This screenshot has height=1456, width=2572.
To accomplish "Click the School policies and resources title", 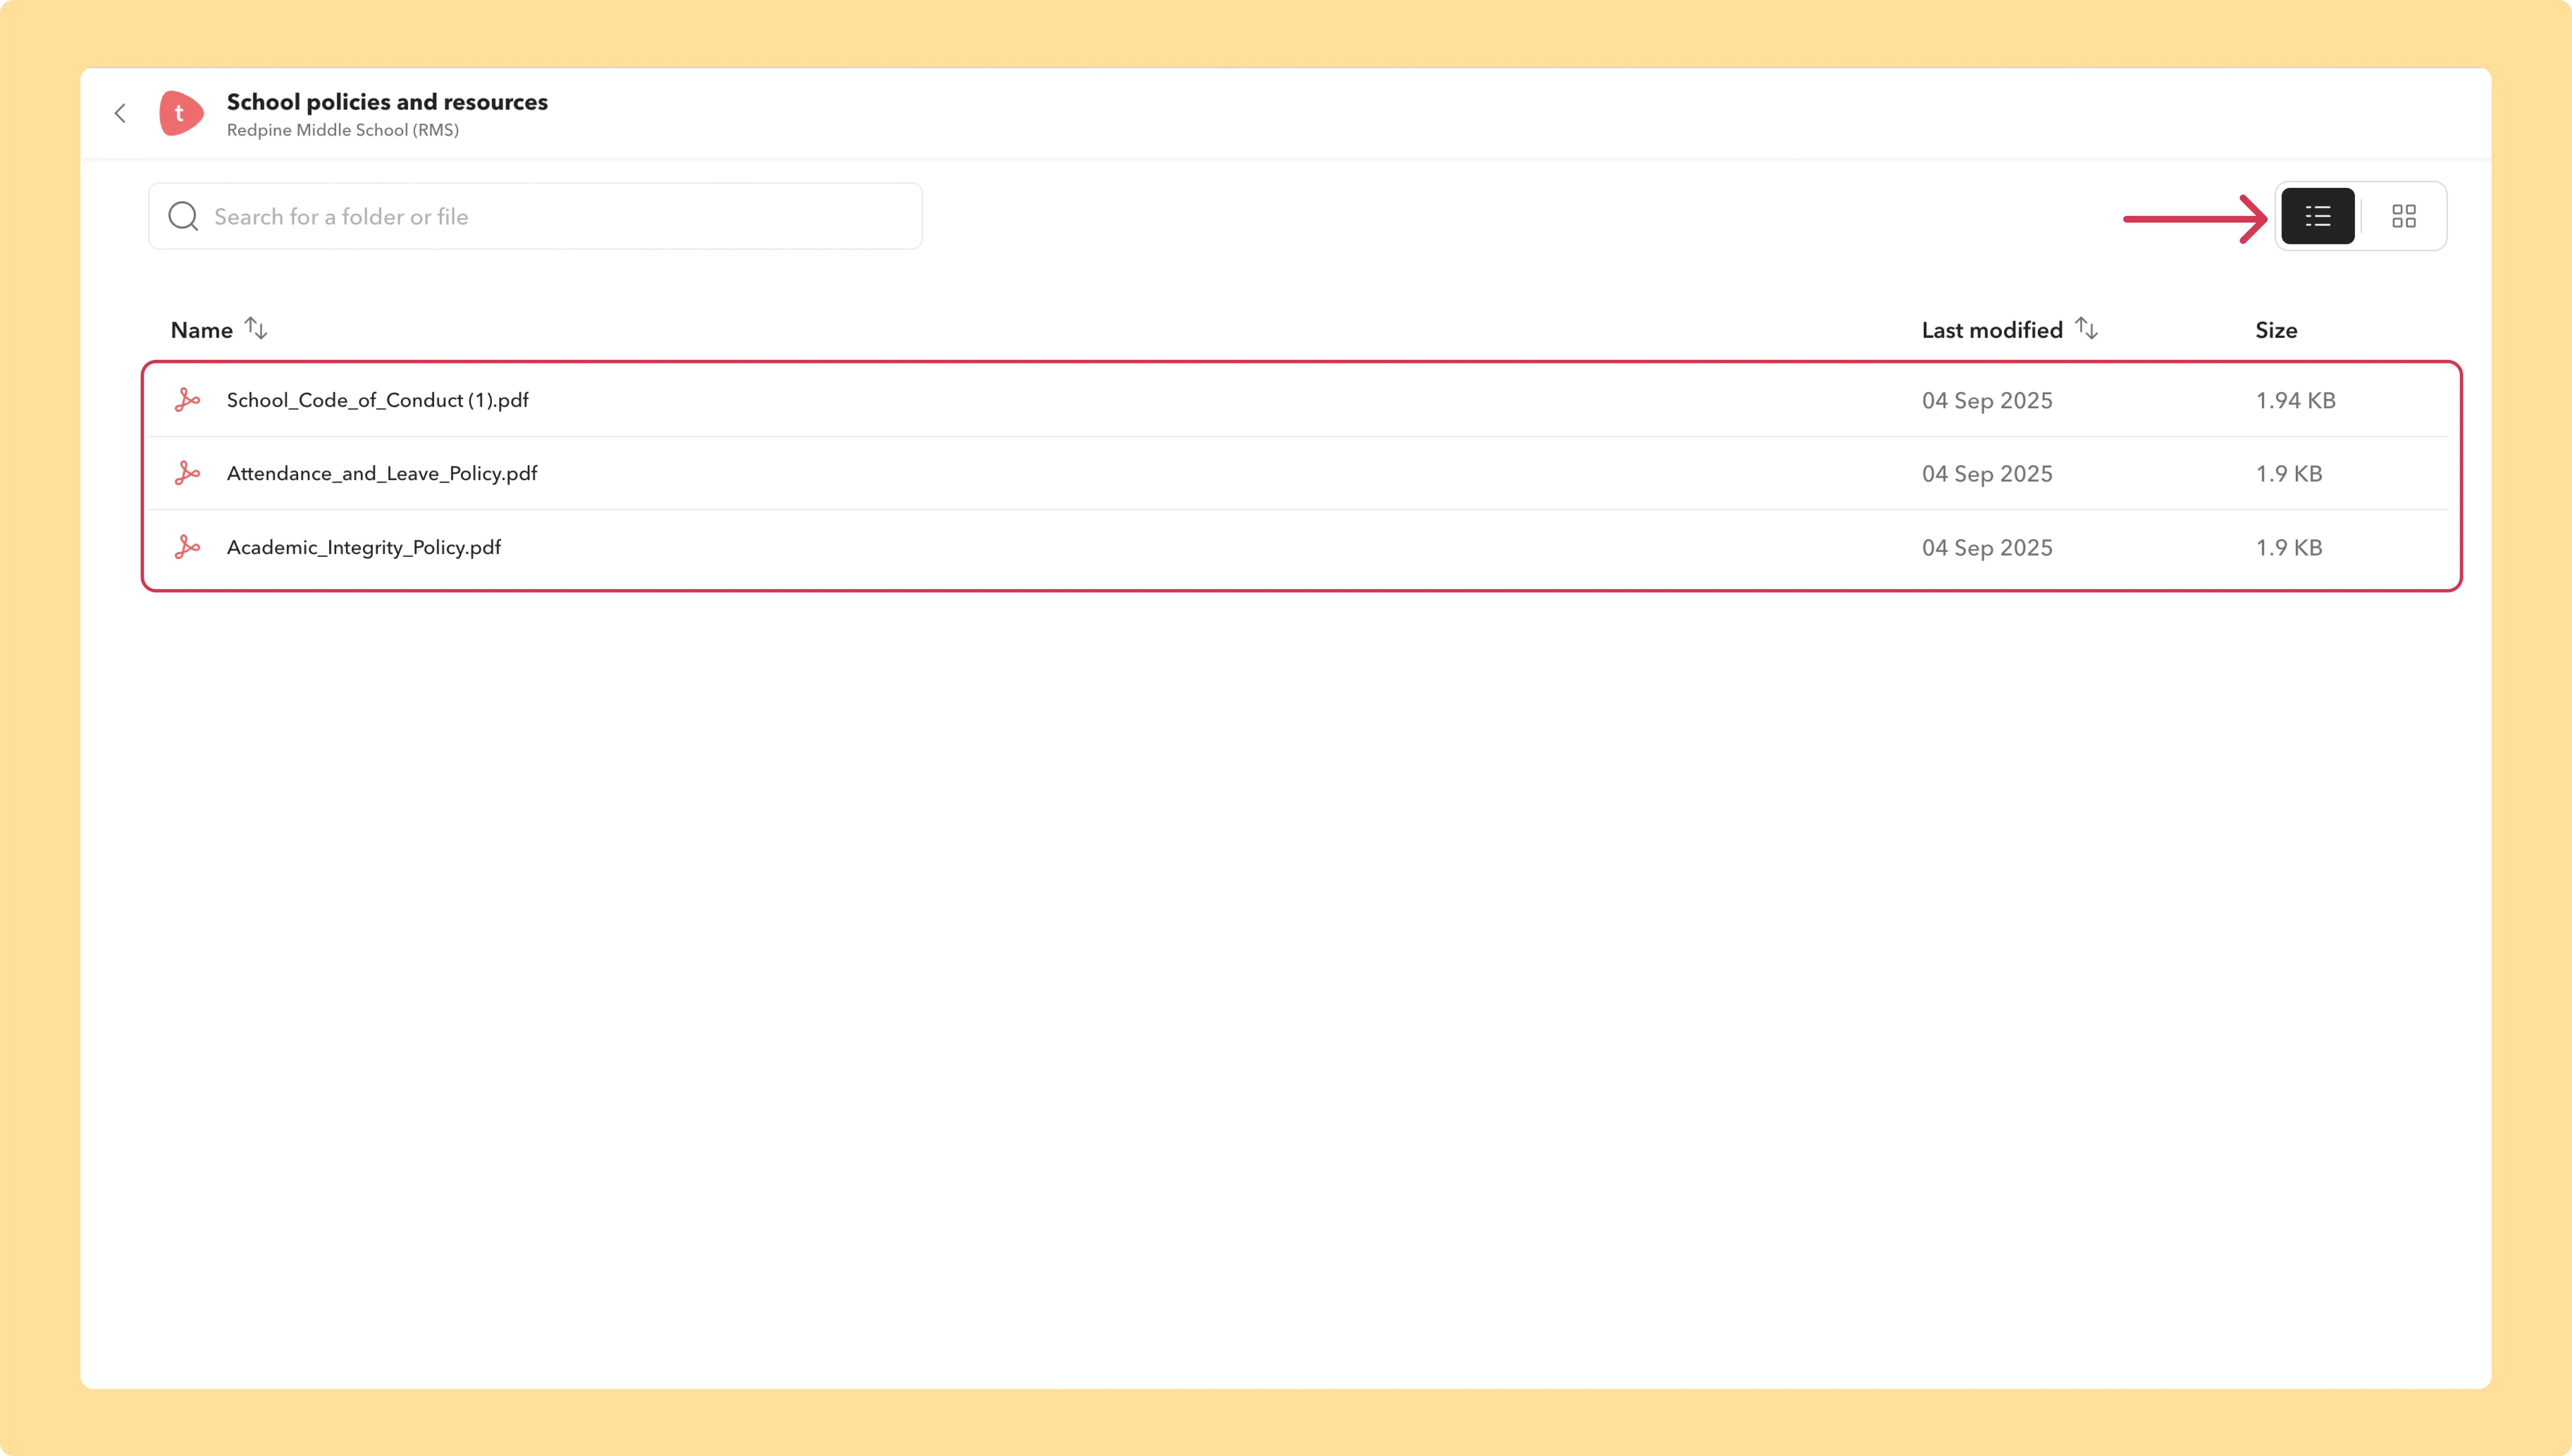I will click(387, 102).
